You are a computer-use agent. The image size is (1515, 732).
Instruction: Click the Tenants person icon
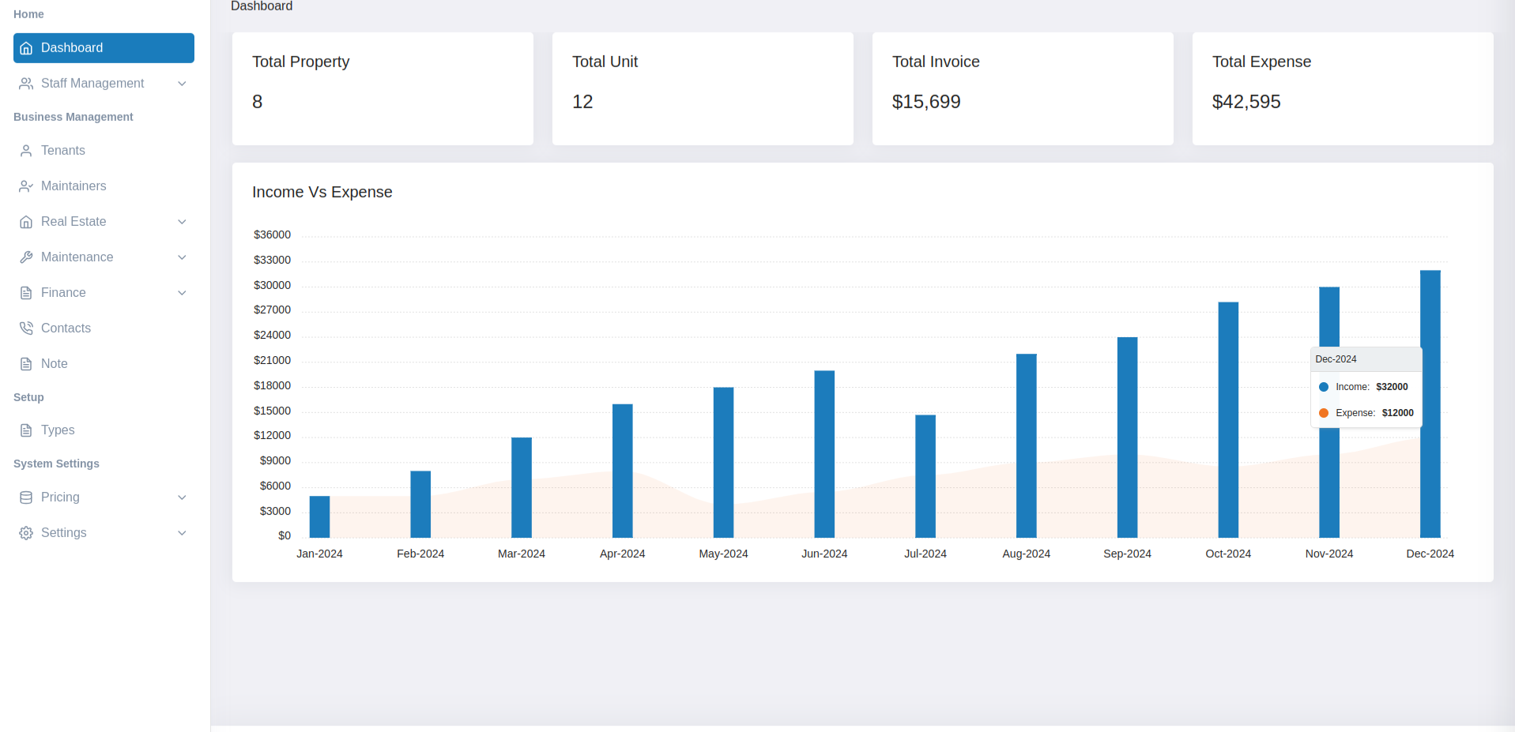tap(26, 151)
